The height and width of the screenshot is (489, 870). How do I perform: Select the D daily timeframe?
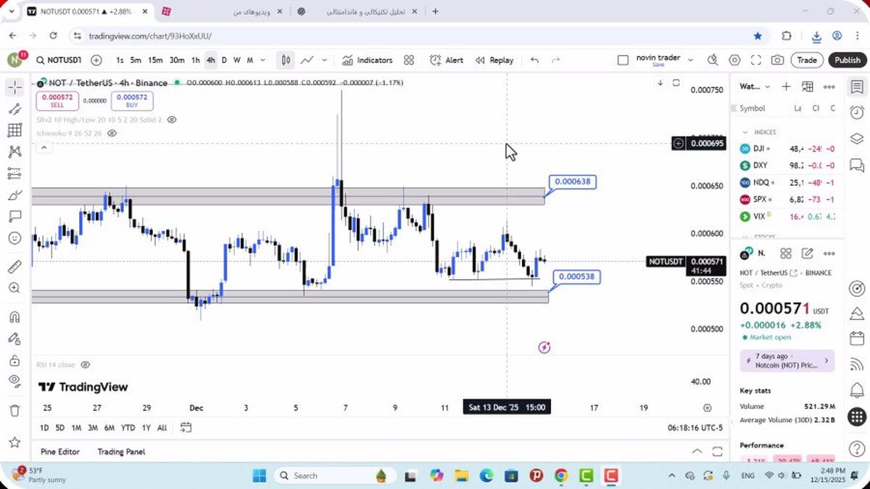point(224,60)
